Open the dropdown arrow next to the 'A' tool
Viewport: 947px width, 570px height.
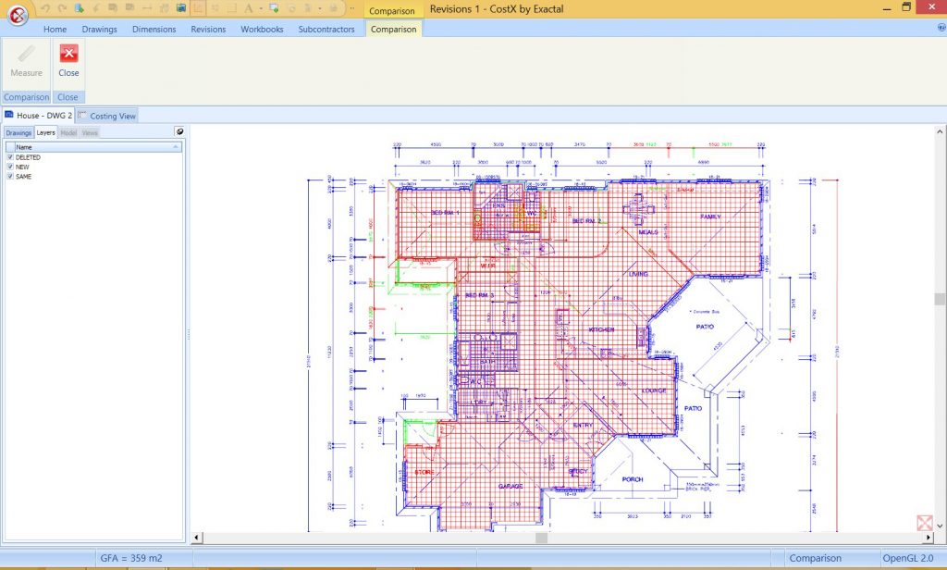pos(261,8)
